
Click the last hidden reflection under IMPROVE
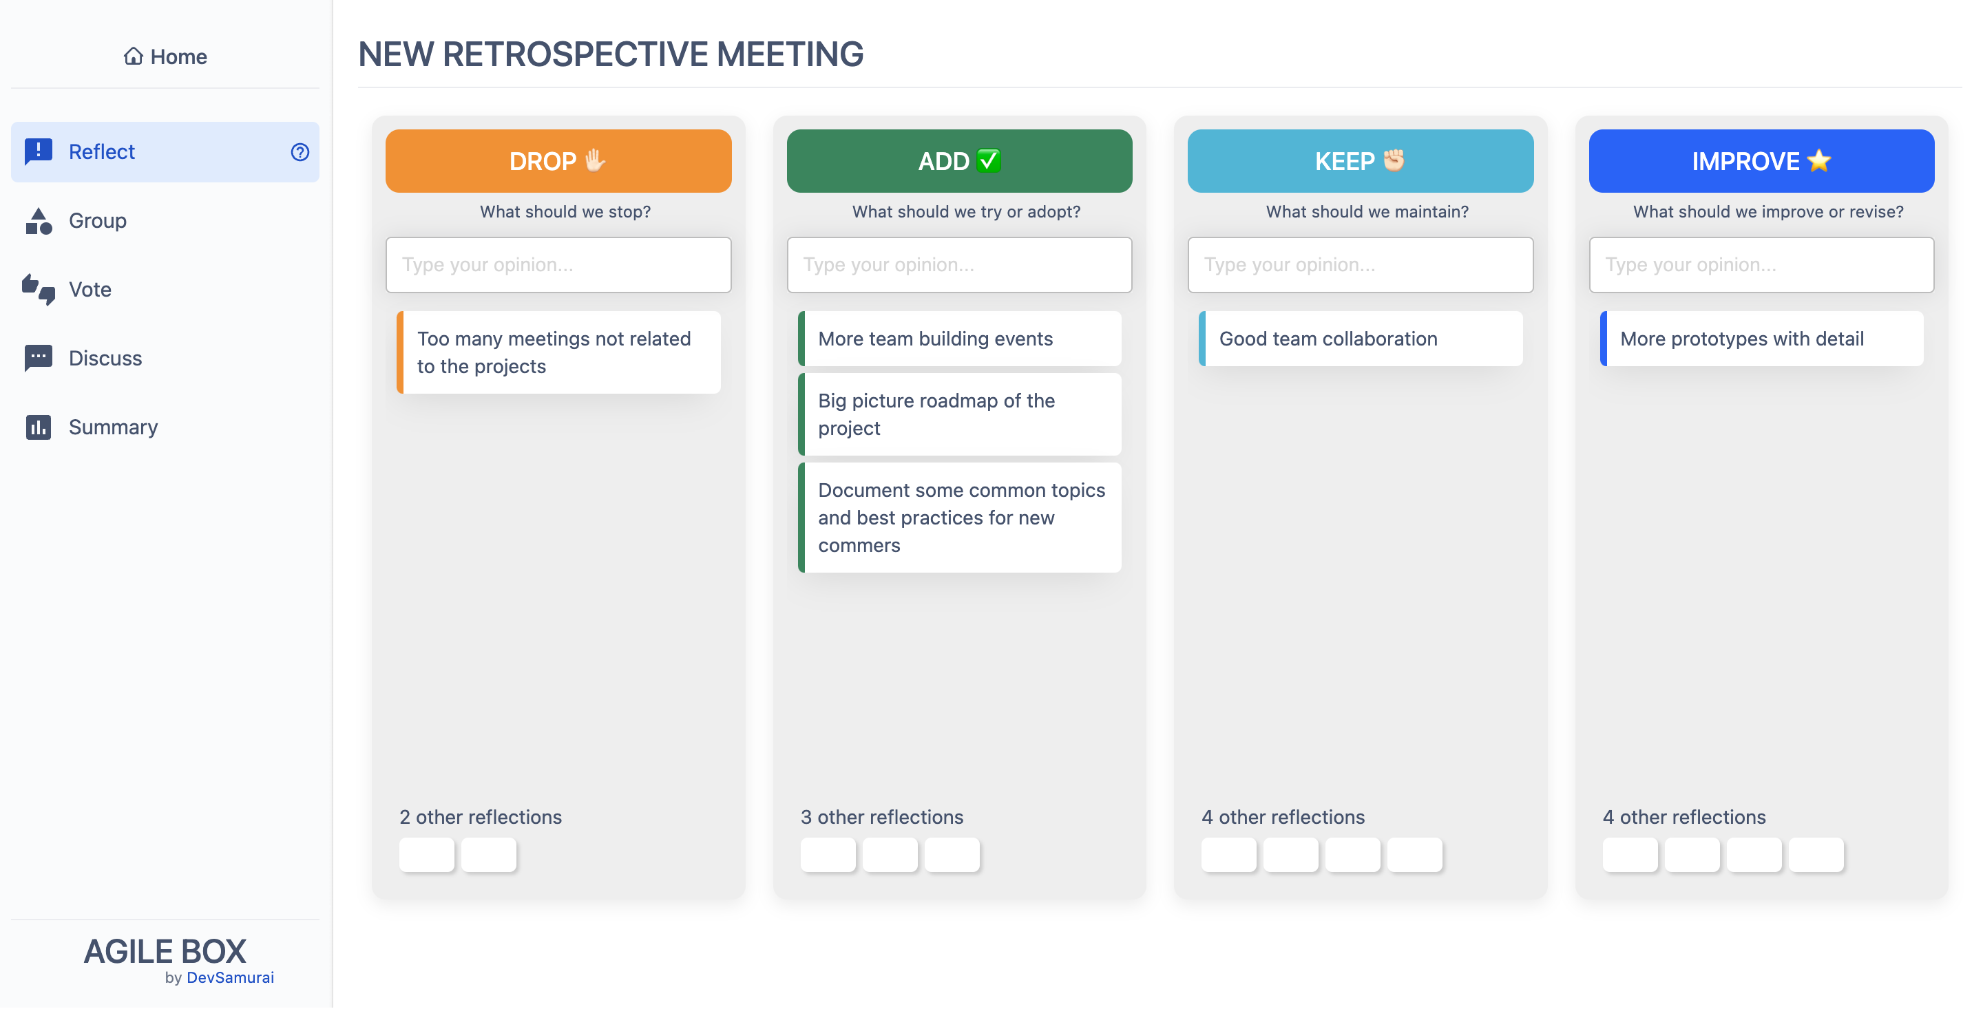tap(1815, 855)
